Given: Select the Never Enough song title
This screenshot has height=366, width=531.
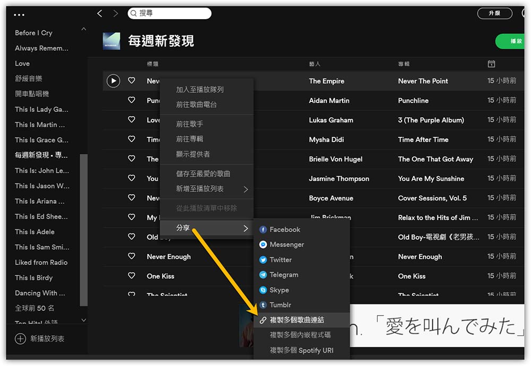Looking at the screenshot, I should (169, 257).
